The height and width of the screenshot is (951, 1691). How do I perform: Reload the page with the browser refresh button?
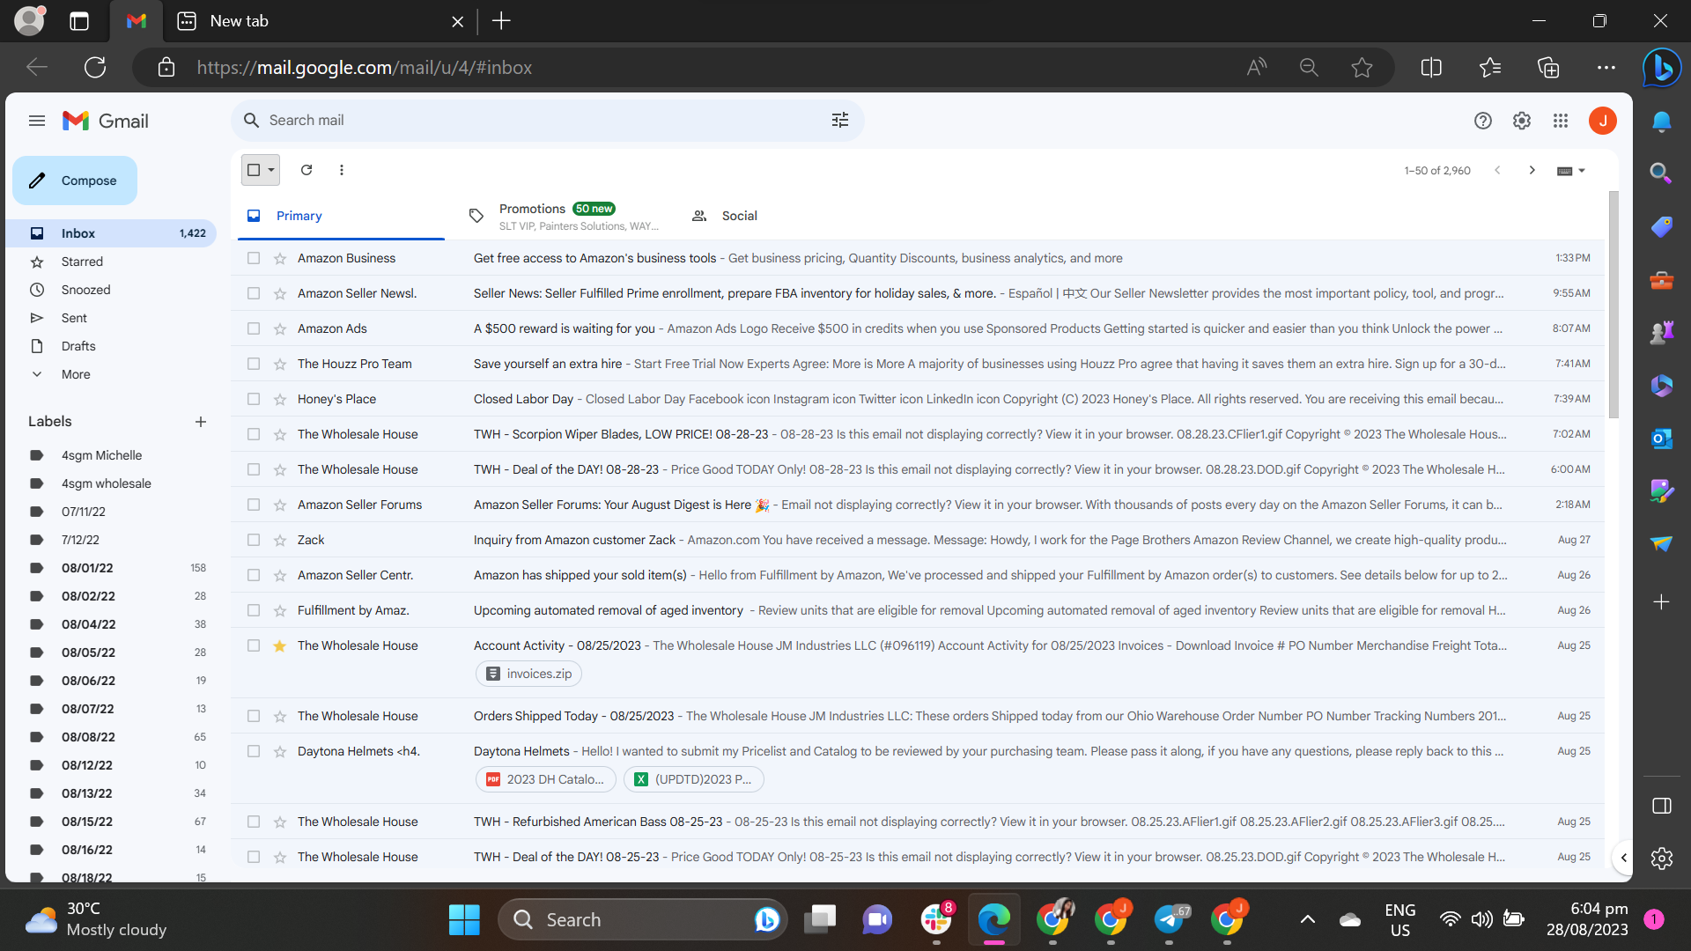coord(95,68)
